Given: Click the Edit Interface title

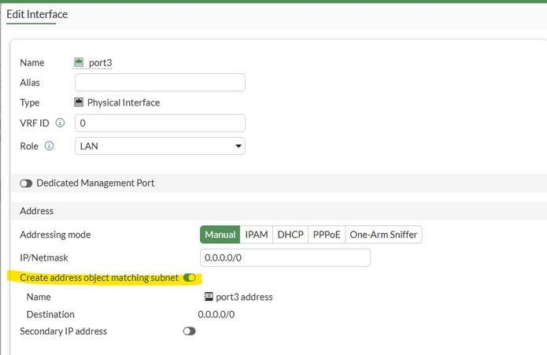Looking at the screenshot, I should click(37, 14).
